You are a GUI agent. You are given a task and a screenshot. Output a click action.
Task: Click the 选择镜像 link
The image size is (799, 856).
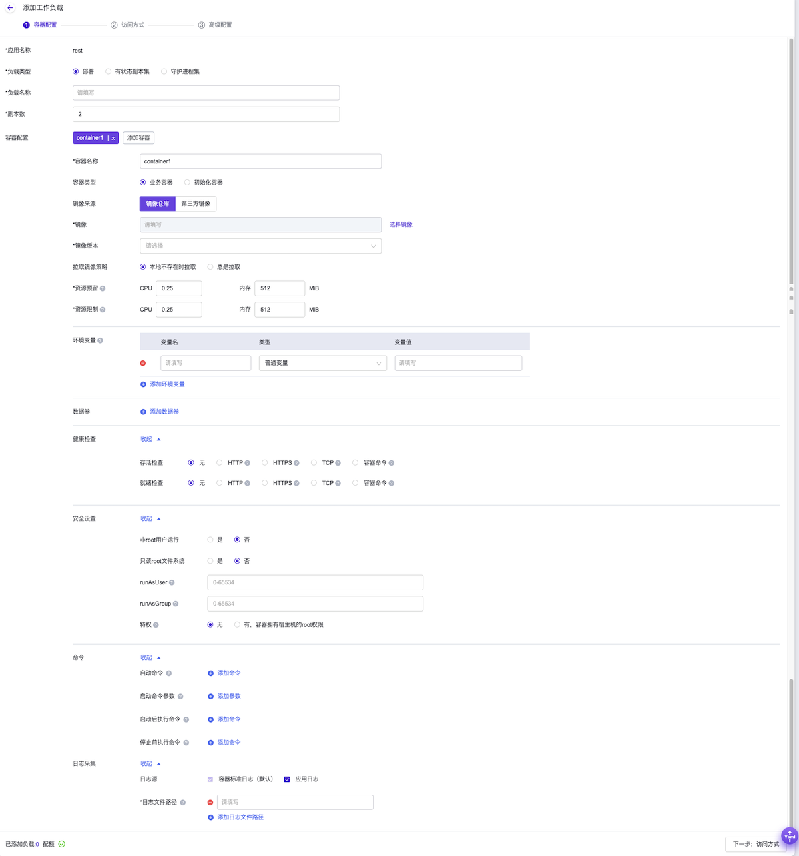click(x=401, y=224)
